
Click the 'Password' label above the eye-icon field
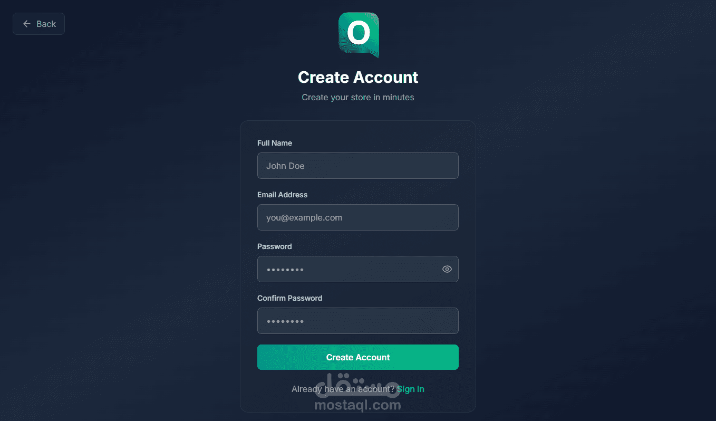[x=274, y=246]
